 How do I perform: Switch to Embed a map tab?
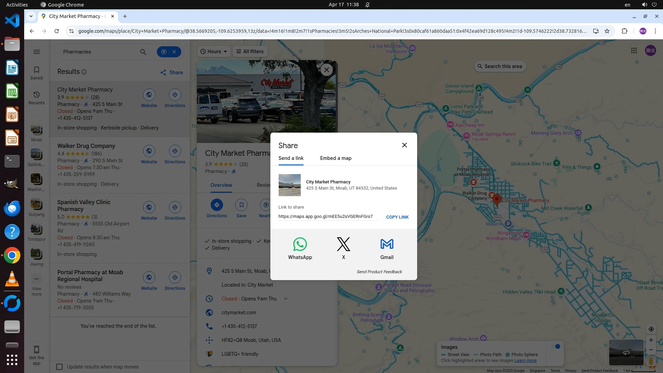click(335, 158)
